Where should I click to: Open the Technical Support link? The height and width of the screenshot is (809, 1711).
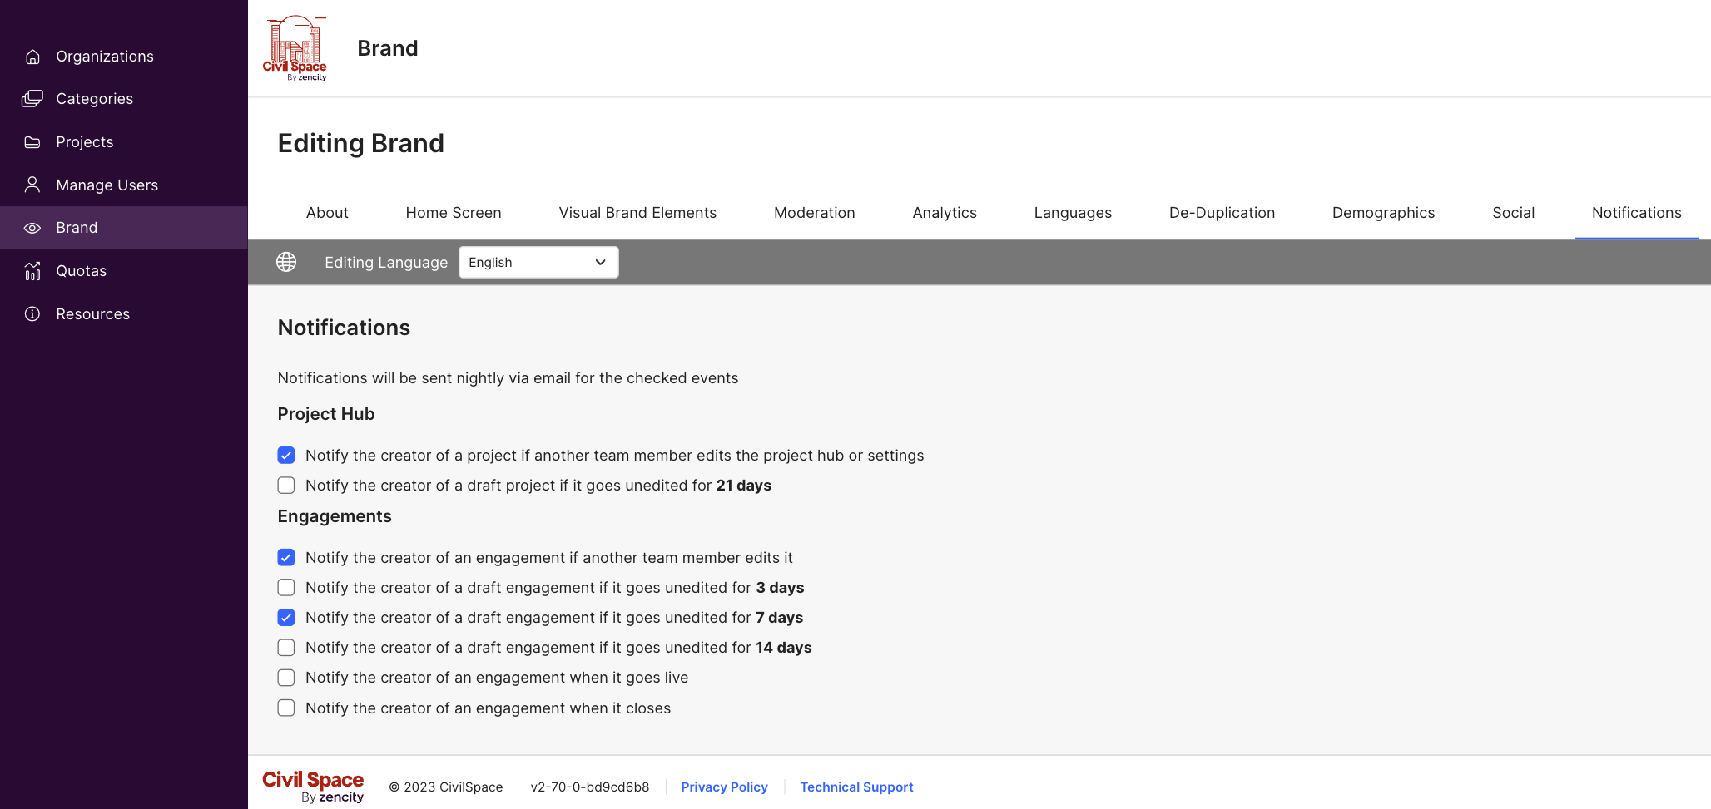click(856, 787)
